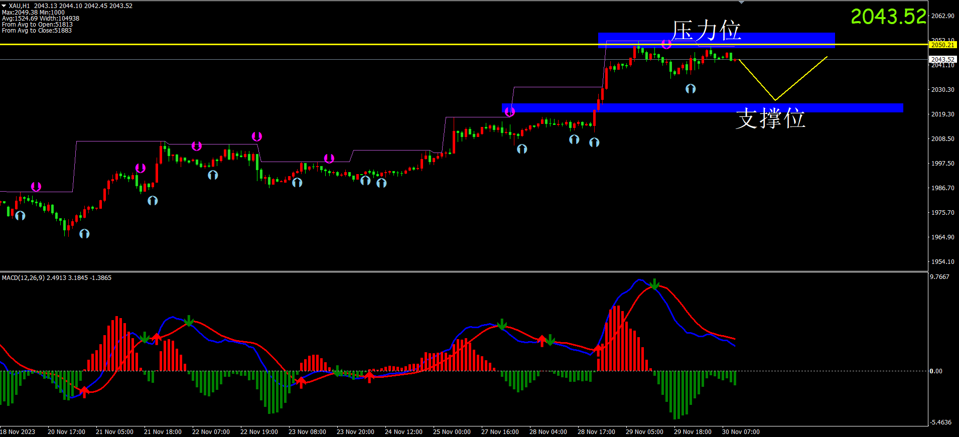
Task: Click the yellow 2050.21 price tag
Action: 942,45
